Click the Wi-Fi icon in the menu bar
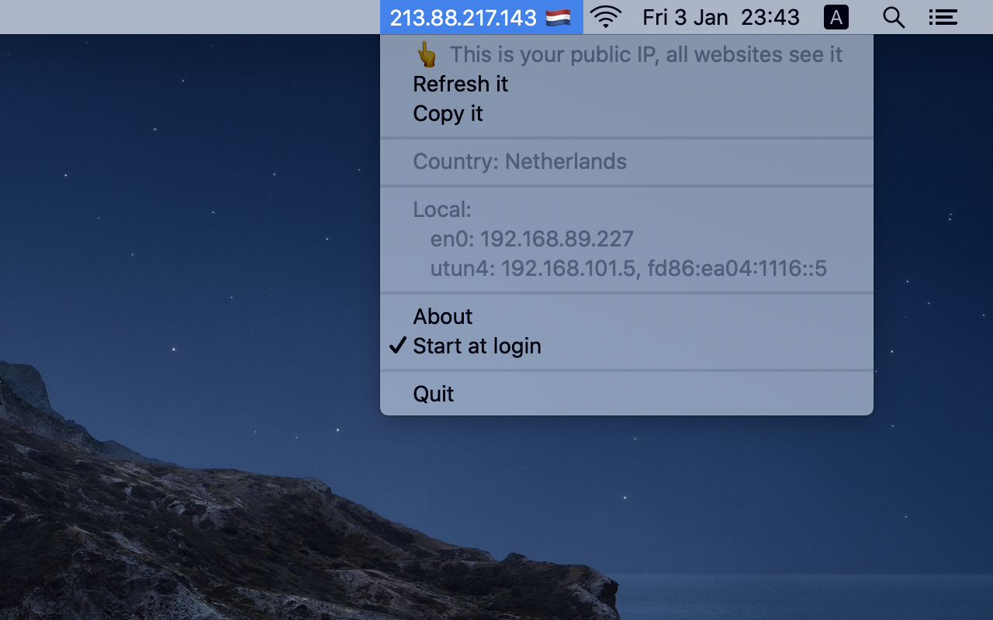Screen dimensions: 993x620 click(x=606, y=17)
